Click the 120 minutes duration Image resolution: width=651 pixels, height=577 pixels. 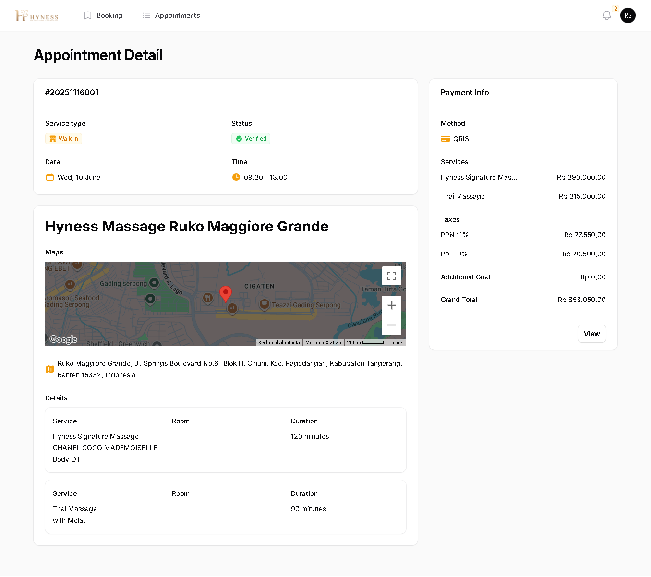coord(310,436)
